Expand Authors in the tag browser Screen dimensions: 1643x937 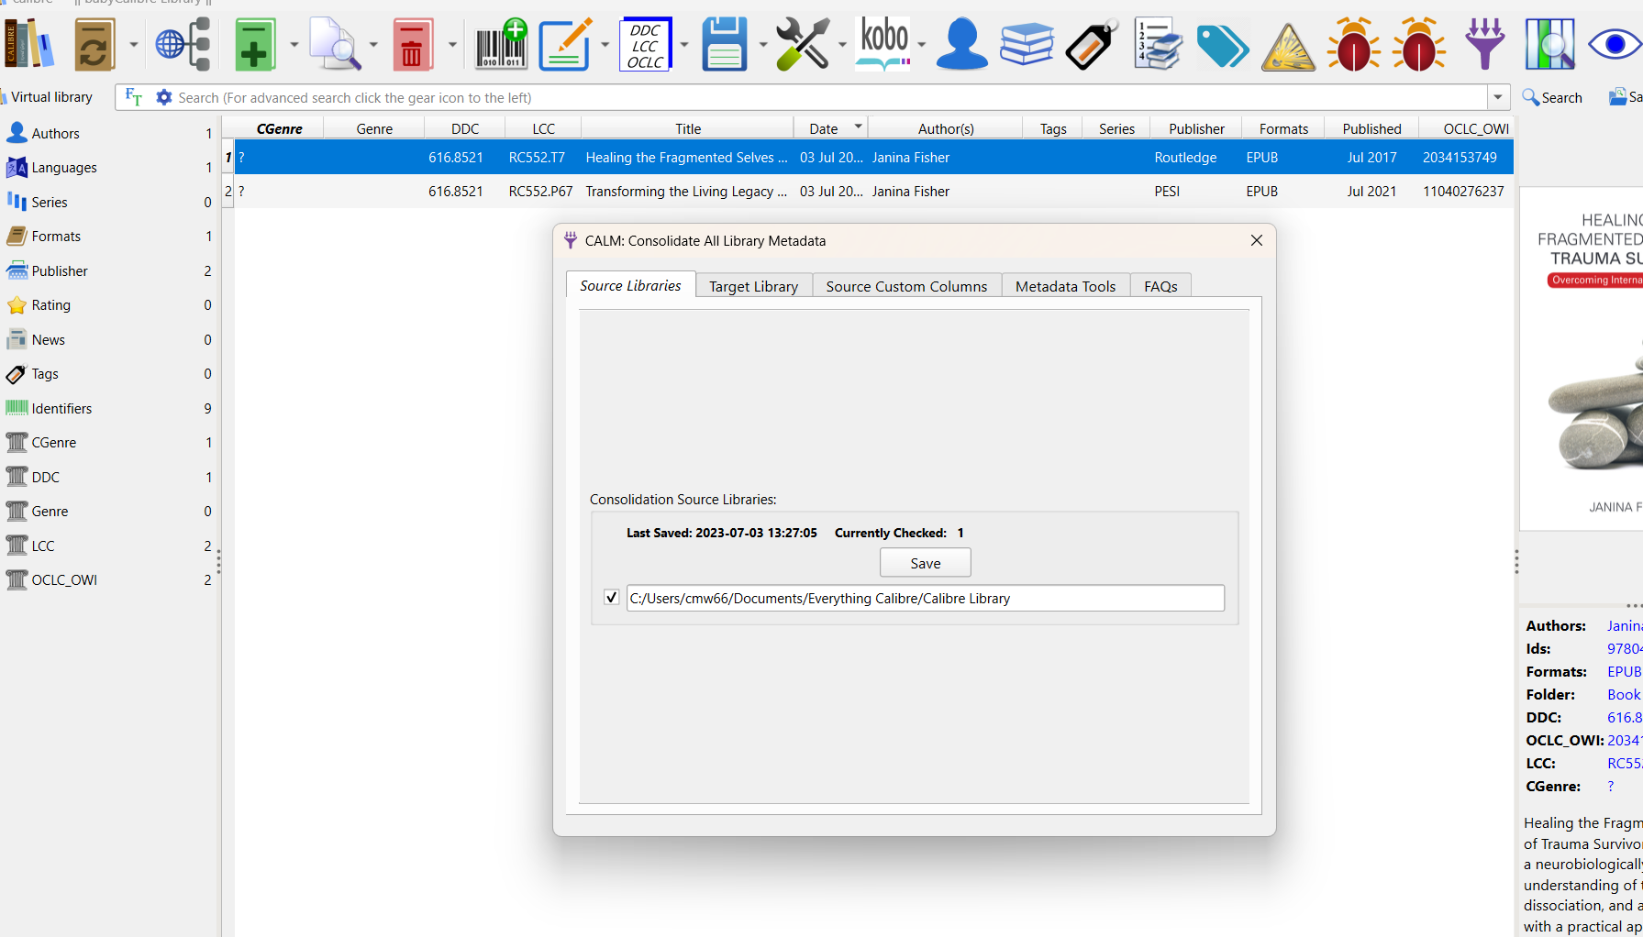click(x=55, y=133)
